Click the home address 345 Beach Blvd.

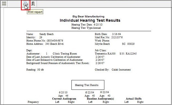coord(55,44)
